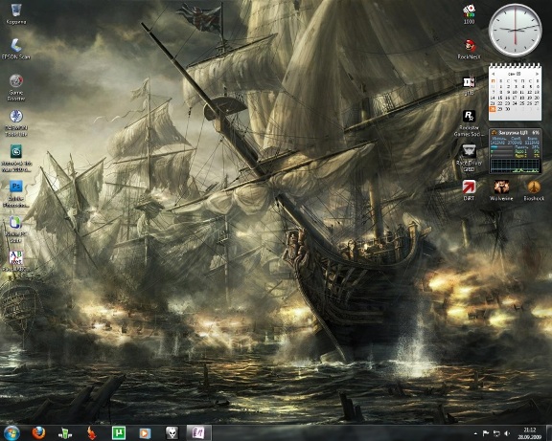Screen dimensions: 552x441
Task: Open the Windows Start orb
Action: pos(11,433)
